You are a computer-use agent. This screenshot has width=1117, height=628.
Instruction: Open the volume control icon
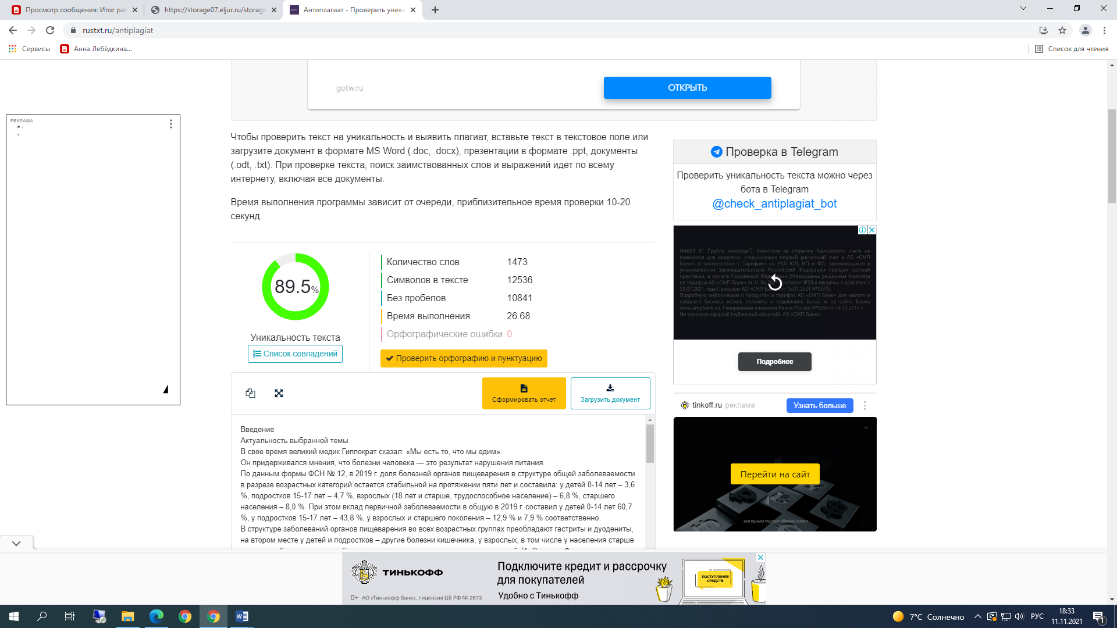click(1019, 616)
